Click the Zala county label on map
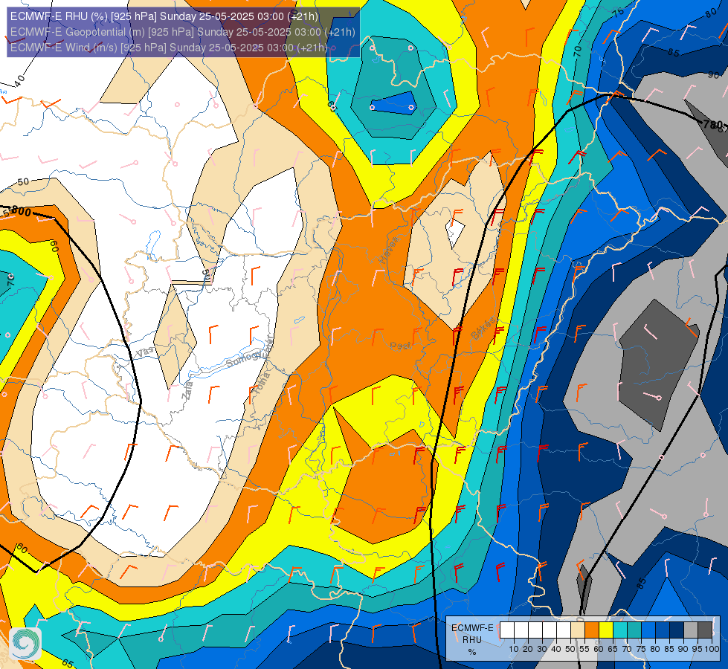Screen dimensions: 728x669 coord(187,390)
